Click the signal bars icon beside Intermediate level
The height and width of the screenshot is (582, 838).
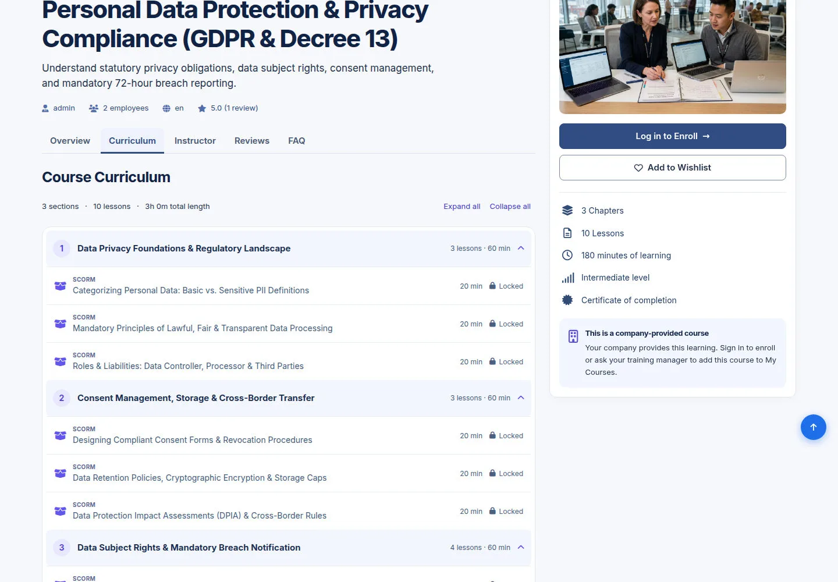point(568,278)
